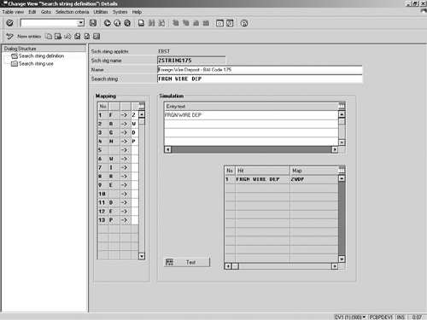This screenshot has width=427, height=320.
Task: Select Search string definition tree node
Action: (x=41, y=56)
